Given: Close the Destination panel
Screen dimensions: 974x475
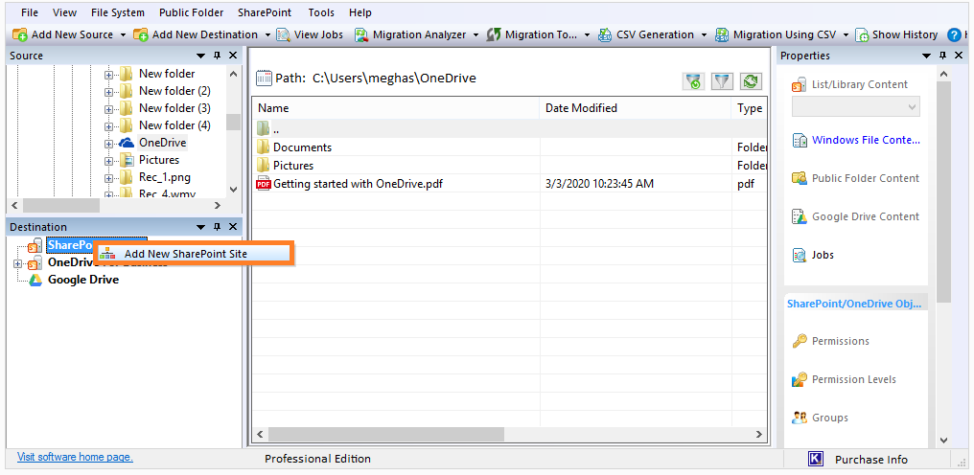Looking at the screenshot, I should 233,227.
